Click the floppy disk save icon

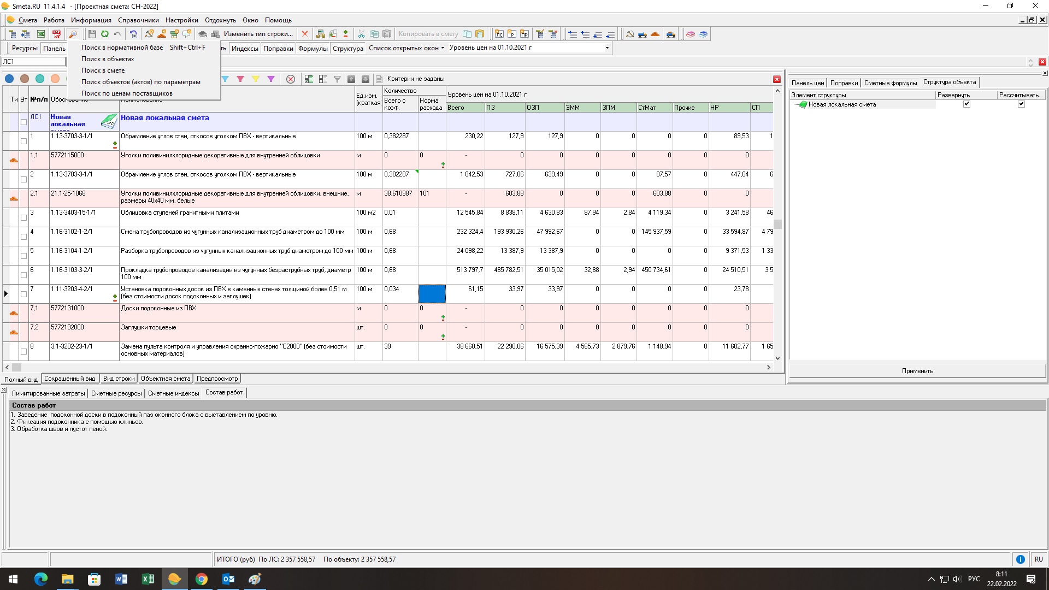click(x=92, y=34)
